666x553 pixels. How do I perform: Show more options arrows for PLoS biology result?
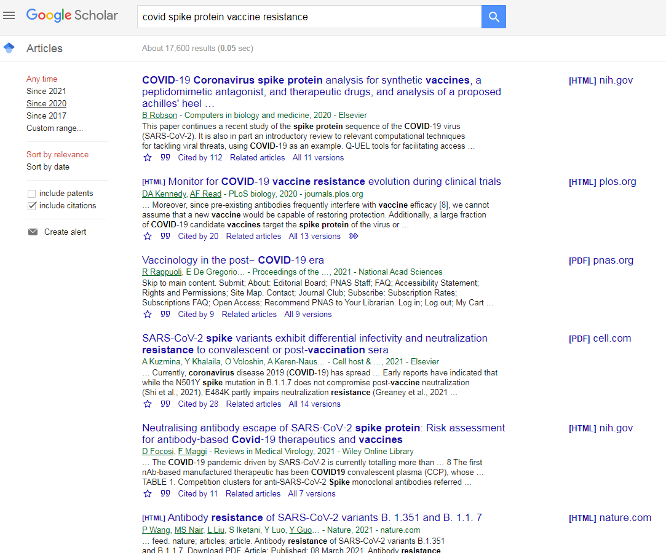[x=354, y=237]
